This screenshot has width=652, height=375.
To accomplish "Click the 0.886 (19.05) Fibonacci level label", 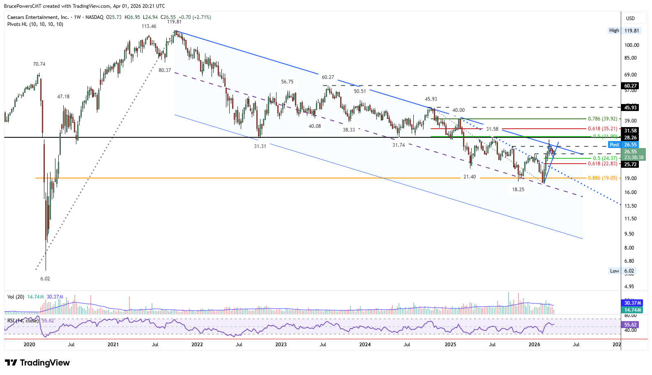I will pyautogui.click(x=602, y=178).
